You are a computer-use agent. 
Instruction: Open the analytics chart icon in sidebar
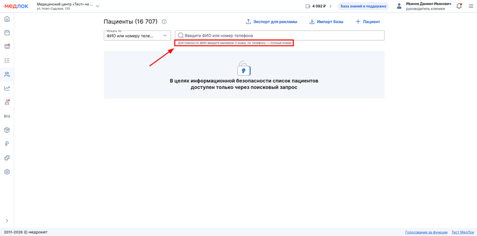pos(7,88)
